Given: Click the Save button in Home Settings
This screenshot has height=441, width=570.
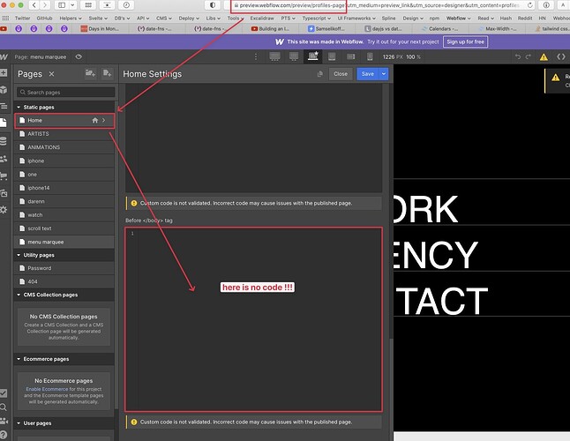Looking at the screenshot, I should click(368, 74).
